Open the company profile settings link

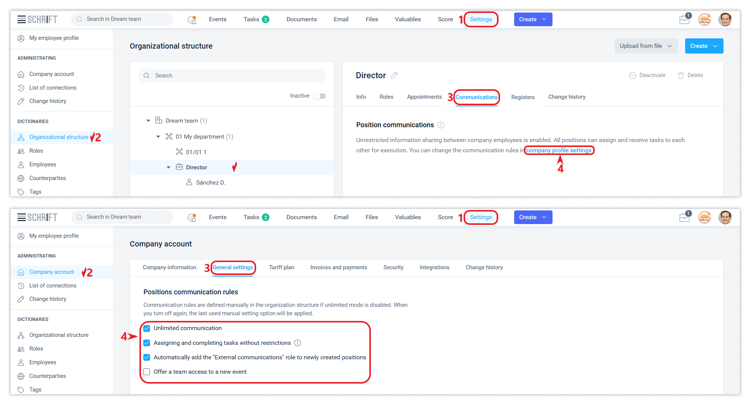[x=559, y=150]
